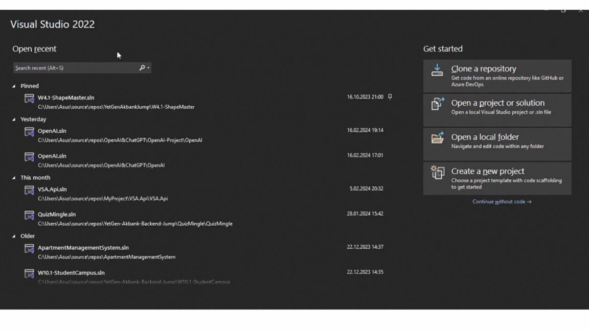Choose Open a project or solution
The height and width of the screenshot is (331, 589).
click(x=497, y=110)
